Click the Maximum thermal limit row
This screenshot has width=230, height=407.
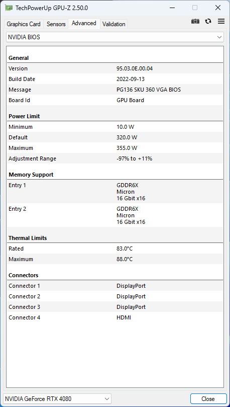(115, 259)
